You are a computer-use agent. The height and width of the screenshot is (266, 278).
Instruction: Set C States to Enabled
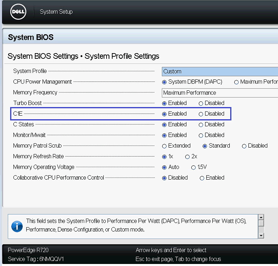[x=165, y=125]
